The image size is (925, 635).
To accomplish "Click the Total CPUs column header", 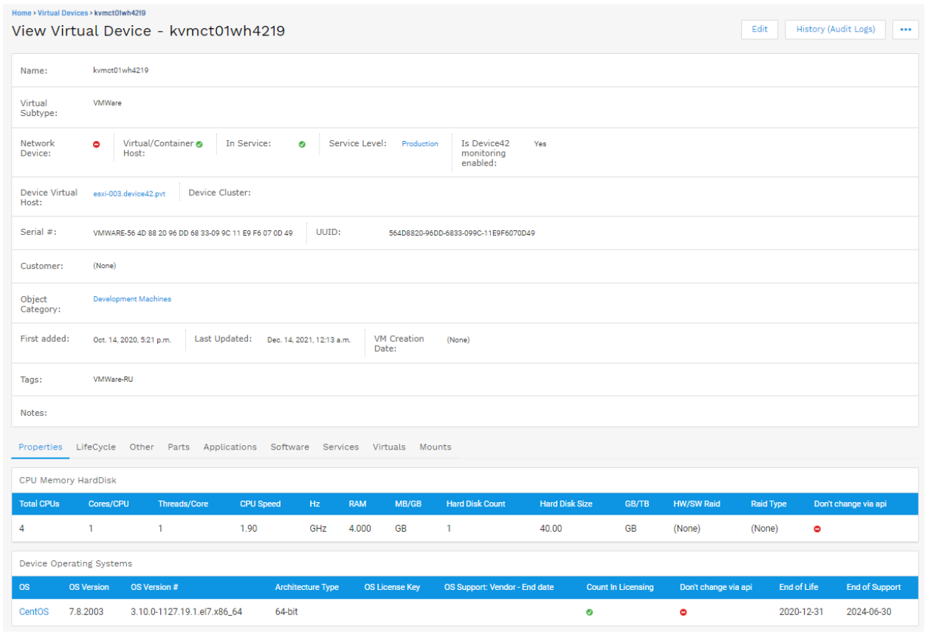I will click(39, 504).
